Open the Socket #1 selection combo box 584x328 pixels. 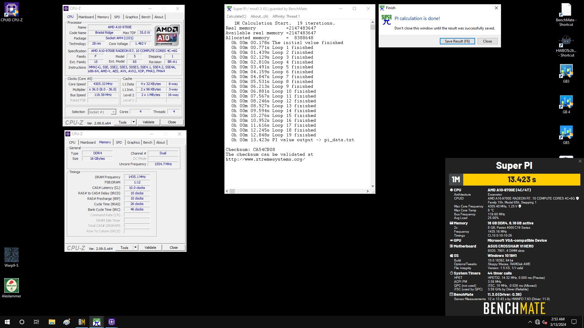pos(102,112)
